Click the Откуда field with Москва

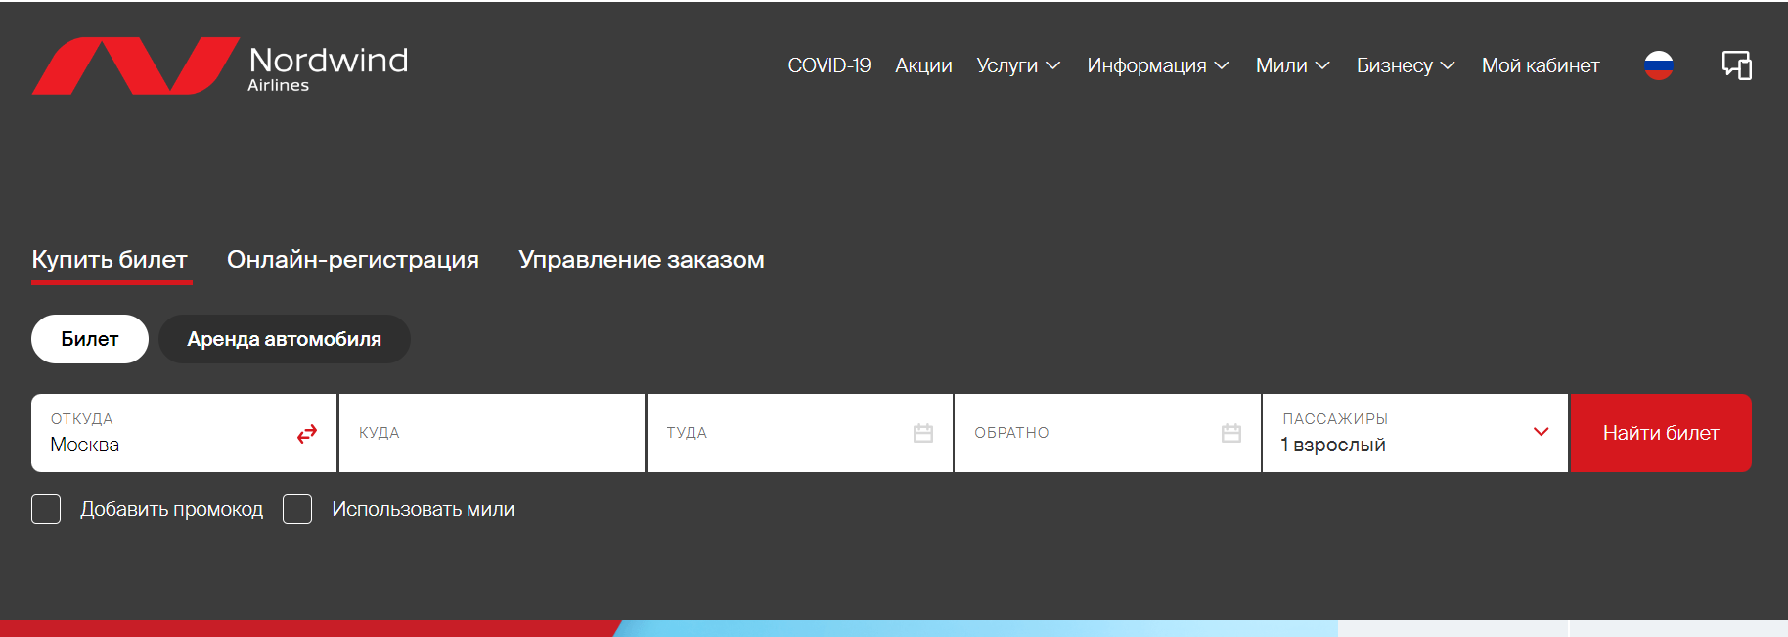[184, 433]
